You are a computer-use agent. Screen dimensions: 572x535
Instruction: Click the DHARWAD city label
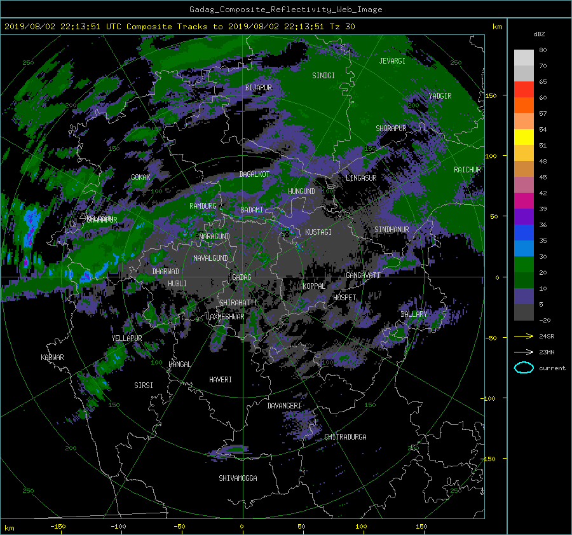point(166,272)
